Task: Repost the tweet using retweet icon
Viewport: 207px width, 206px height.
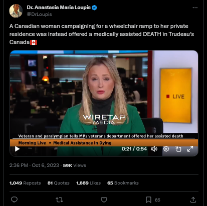Action: coord(59,199)
